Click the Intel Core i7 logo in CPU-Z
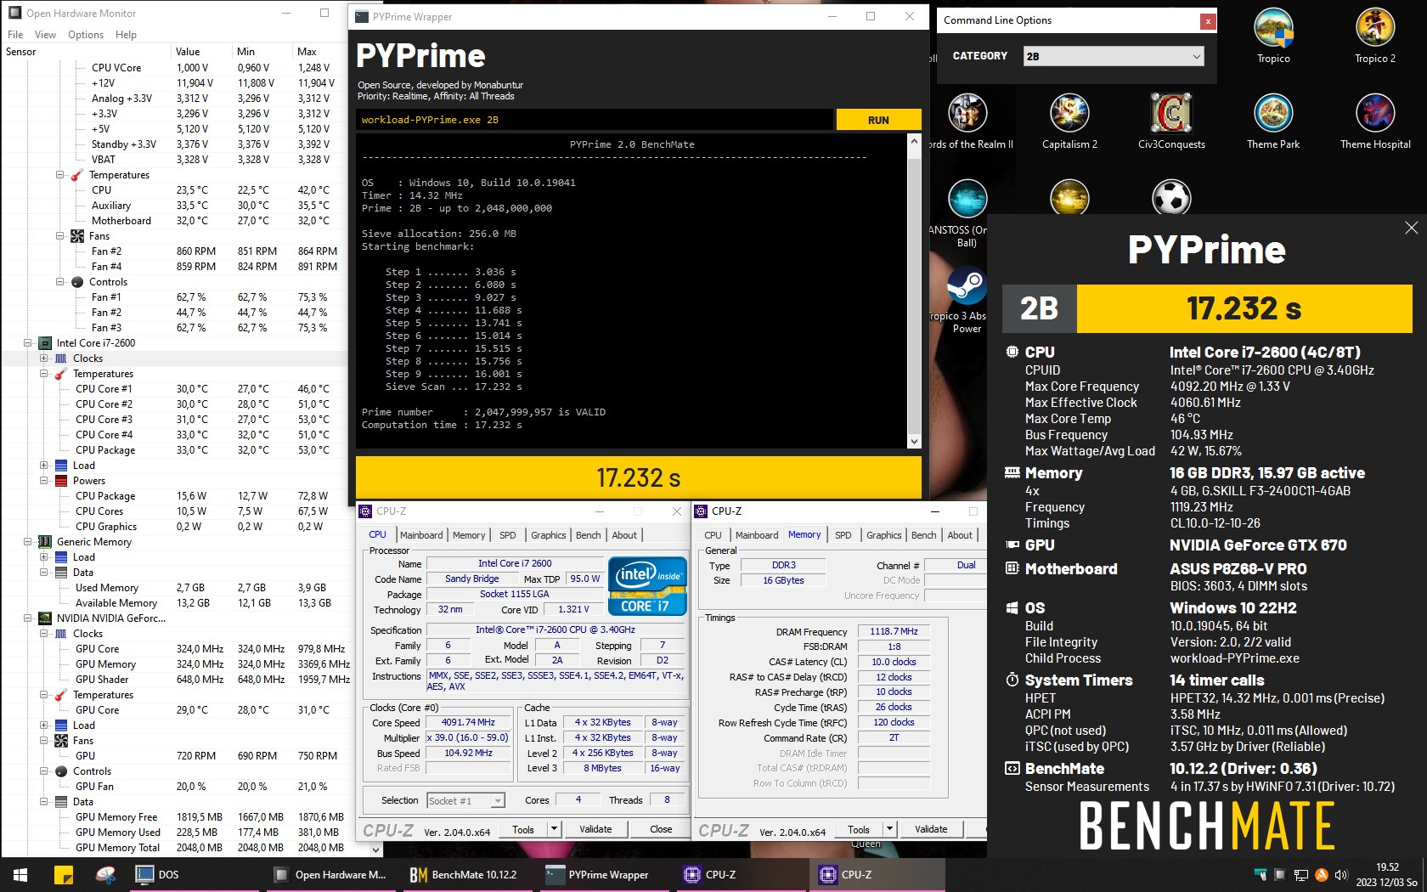 pos(648,585)
